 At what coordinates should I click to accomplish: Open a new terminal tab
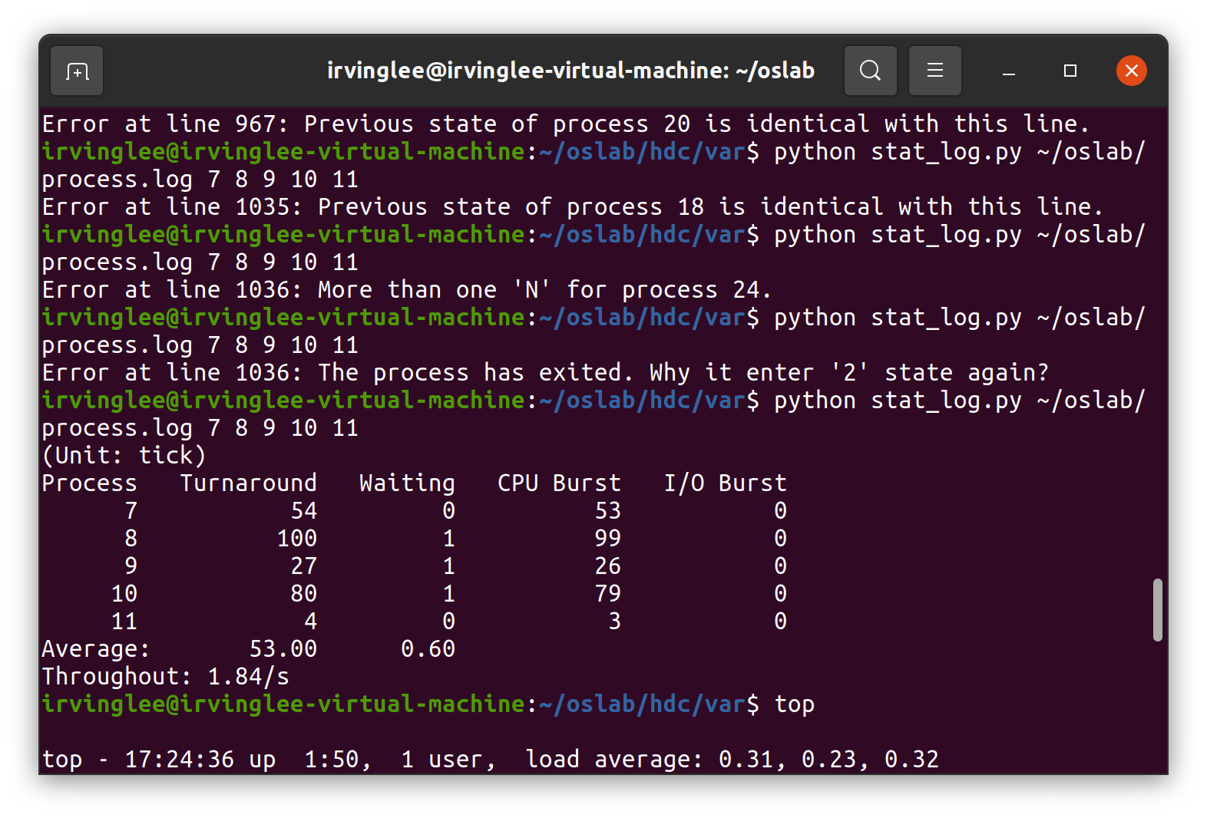pos(77,71)
